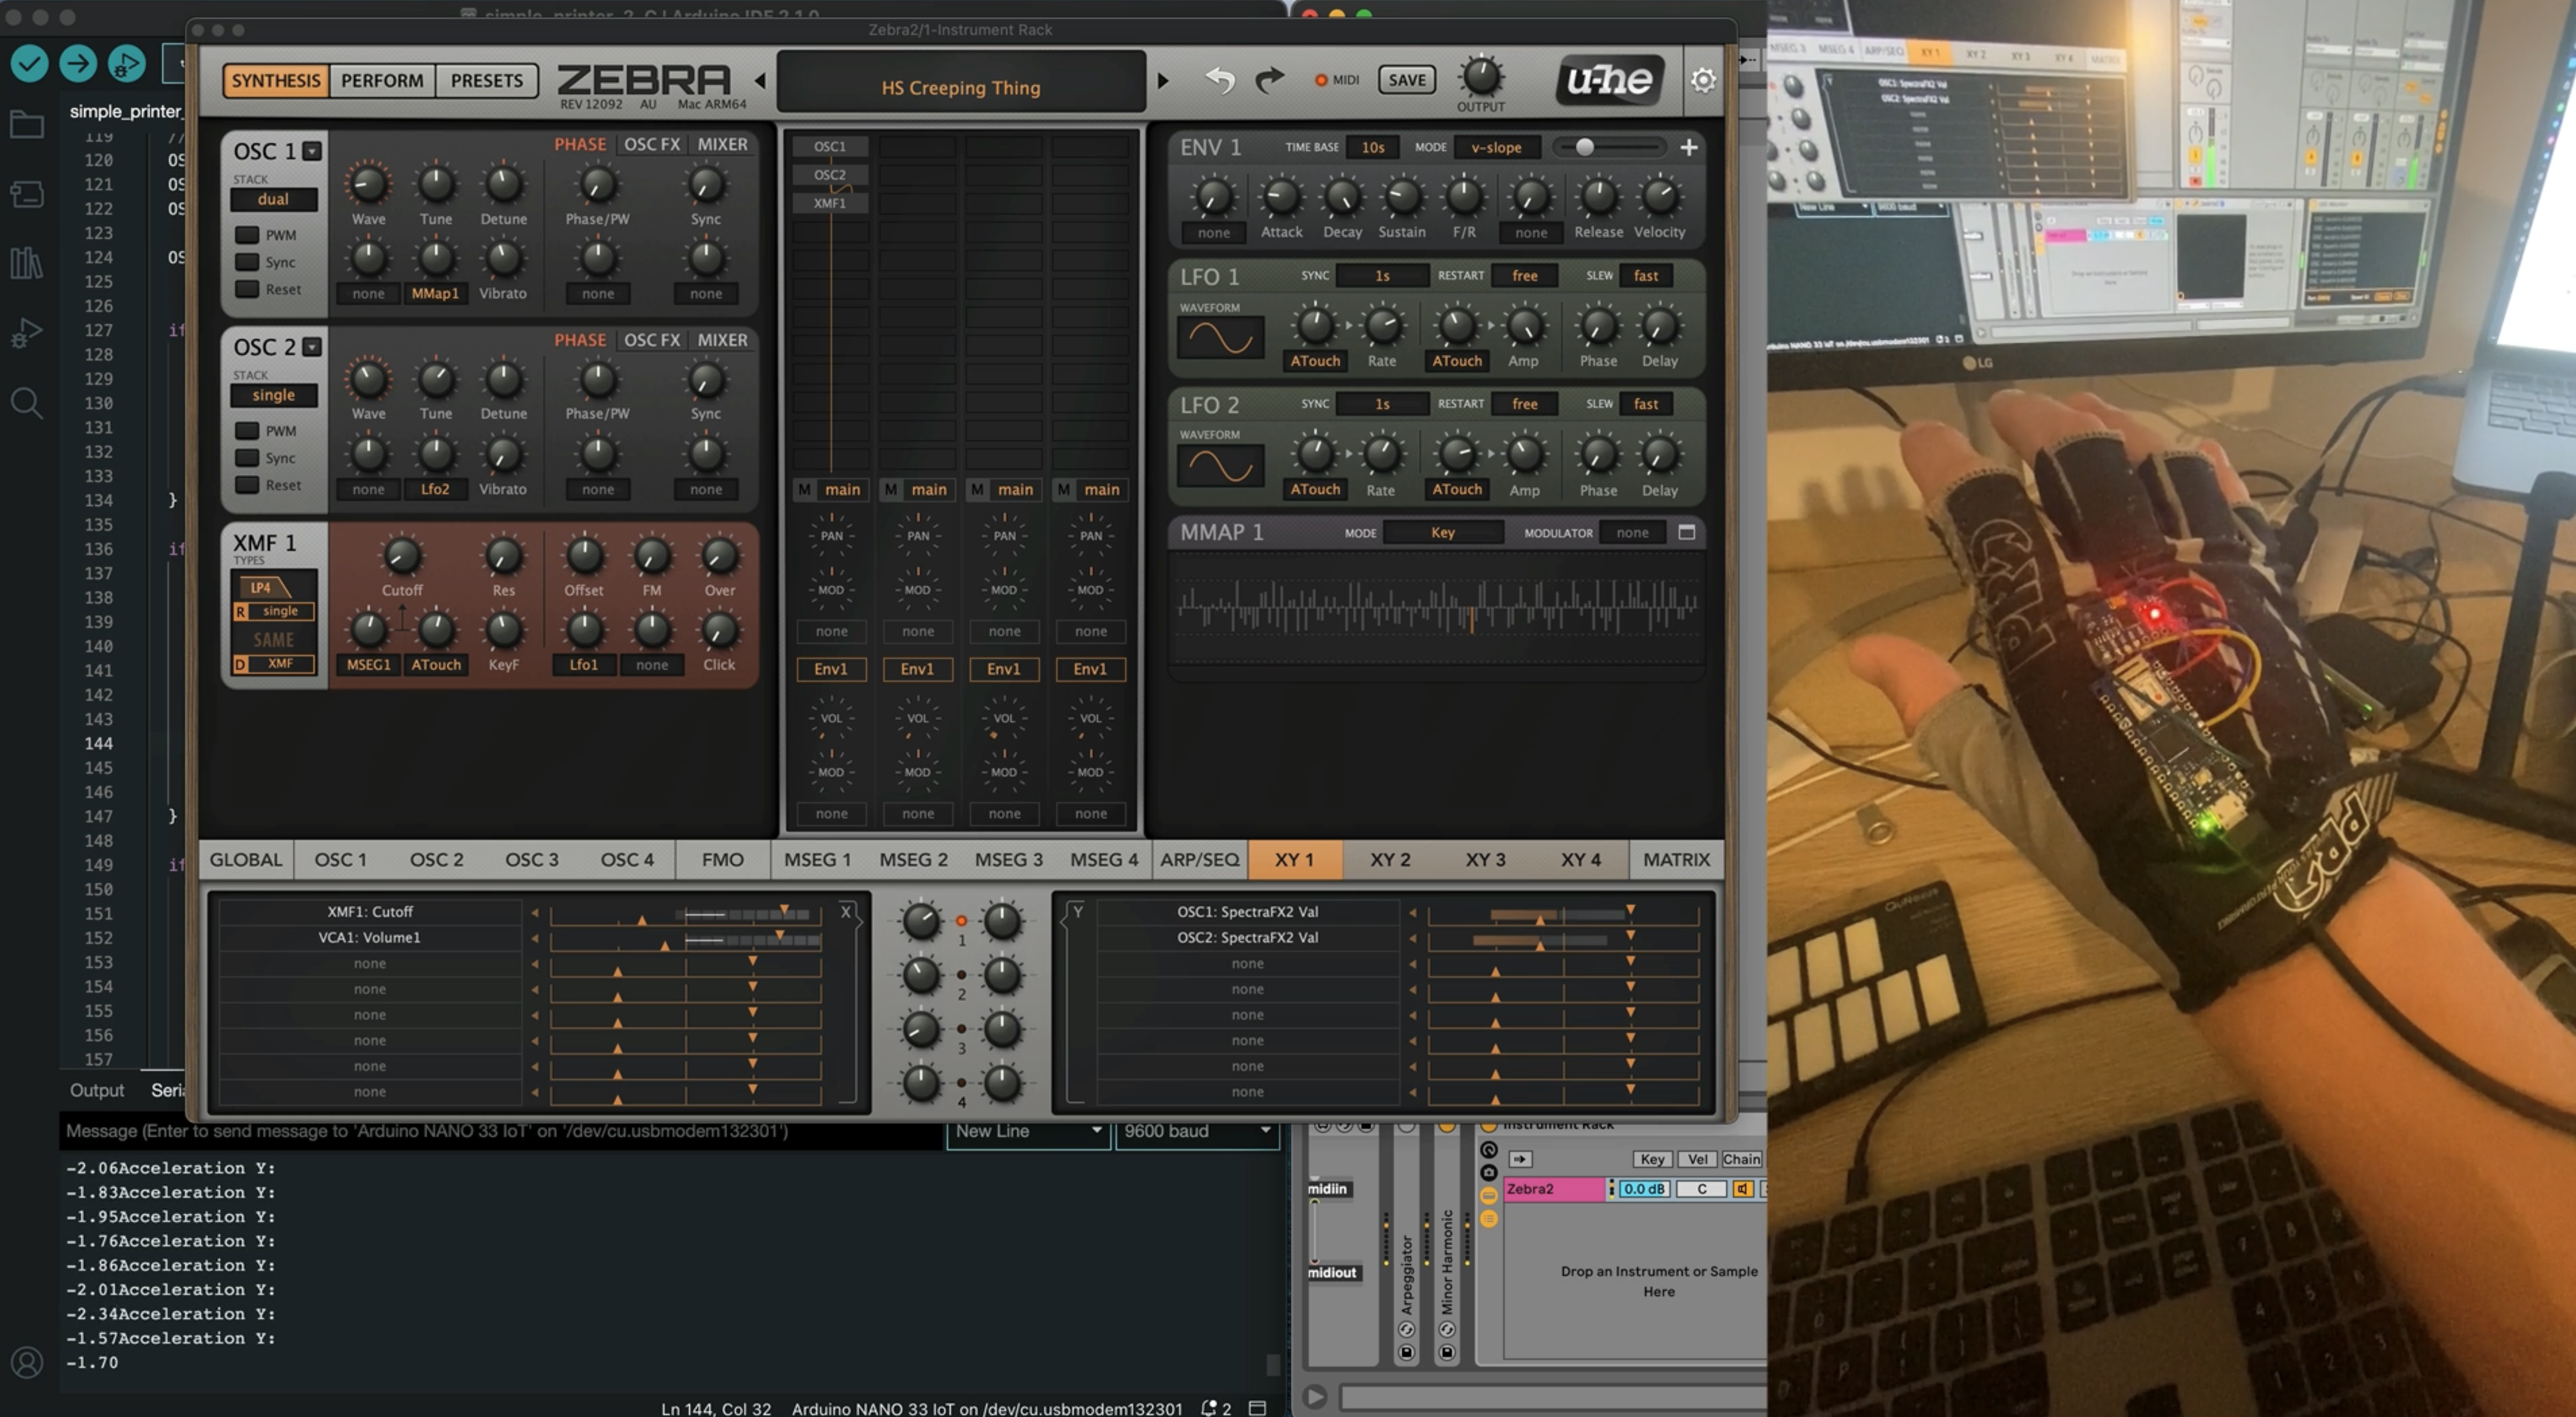Viewport: 2576px width, 1417px height.
Task: Open the Arduino Library Manager sidebar icon
Action: [x=27, y=263]
